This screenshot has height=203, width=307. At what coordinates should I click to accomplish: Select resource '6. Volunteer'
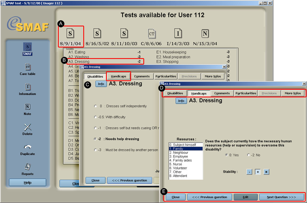click(x=186, y=168)
